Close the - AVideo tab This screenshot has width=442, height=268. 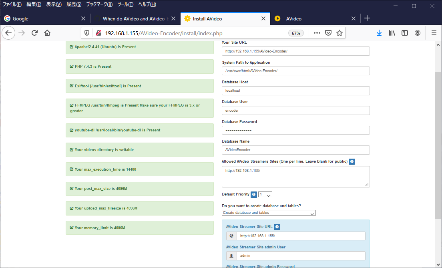tap(354, 18)
